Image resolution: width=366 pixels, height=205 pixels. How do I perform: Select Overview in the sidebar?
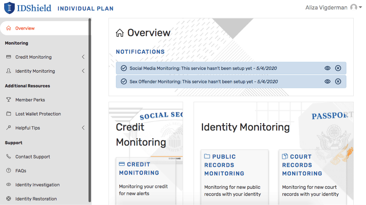coord(25,28)
